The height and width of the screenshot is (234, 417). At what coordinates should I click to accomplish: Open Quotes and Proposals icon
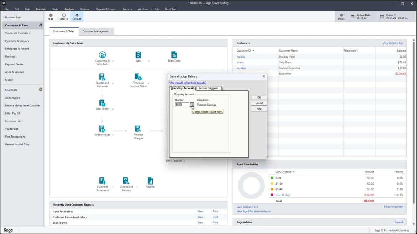click(x=102, y=77)
